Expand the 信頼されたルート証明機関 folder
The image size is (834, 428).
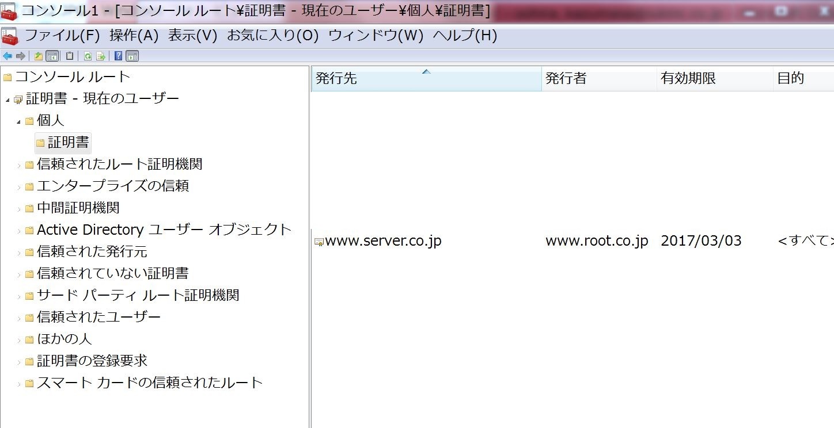(x=18, y=165)
